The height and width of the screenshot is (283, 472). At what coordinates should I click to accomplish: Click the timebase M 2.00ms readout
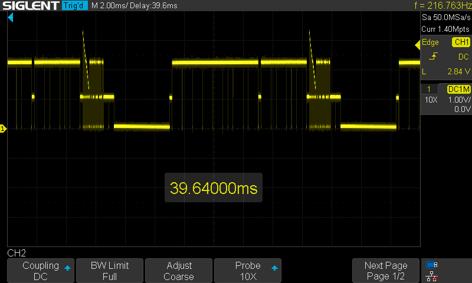point(109,5)
